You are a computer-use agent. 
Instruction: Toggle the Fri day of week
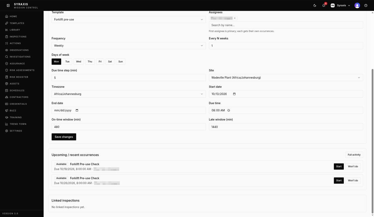pyautogui.click(x=100, y=61)
